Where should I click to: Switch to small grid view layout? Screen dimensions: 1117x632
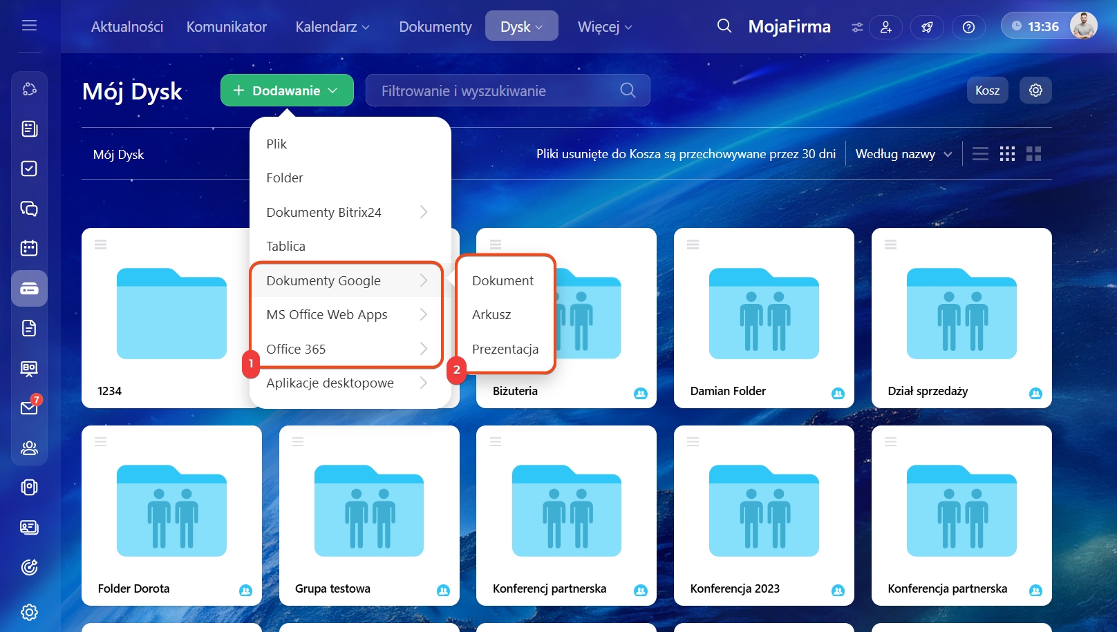click(x=1007, y=154)
